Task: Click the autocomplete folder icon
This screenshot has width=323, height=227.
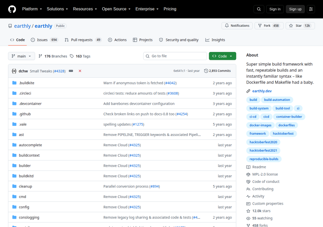Action: [x=15, y=145]
